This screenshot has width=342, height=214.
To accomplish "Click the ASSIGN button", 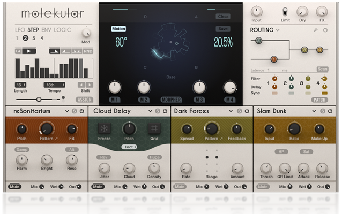I will pyautogui.click(x=84, y=100).
